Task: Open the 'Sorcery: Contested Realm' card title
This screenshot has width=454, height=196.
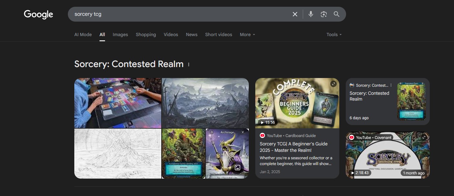Action: coord(369,96)
